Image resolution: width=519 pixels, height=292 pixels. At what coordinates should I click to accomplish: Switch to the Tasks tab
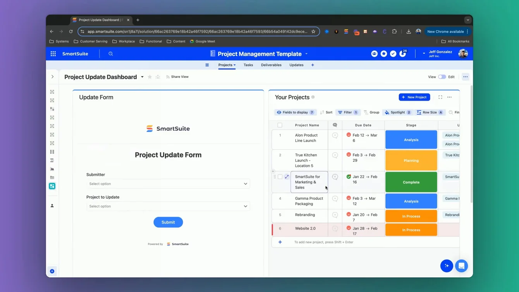248,65
